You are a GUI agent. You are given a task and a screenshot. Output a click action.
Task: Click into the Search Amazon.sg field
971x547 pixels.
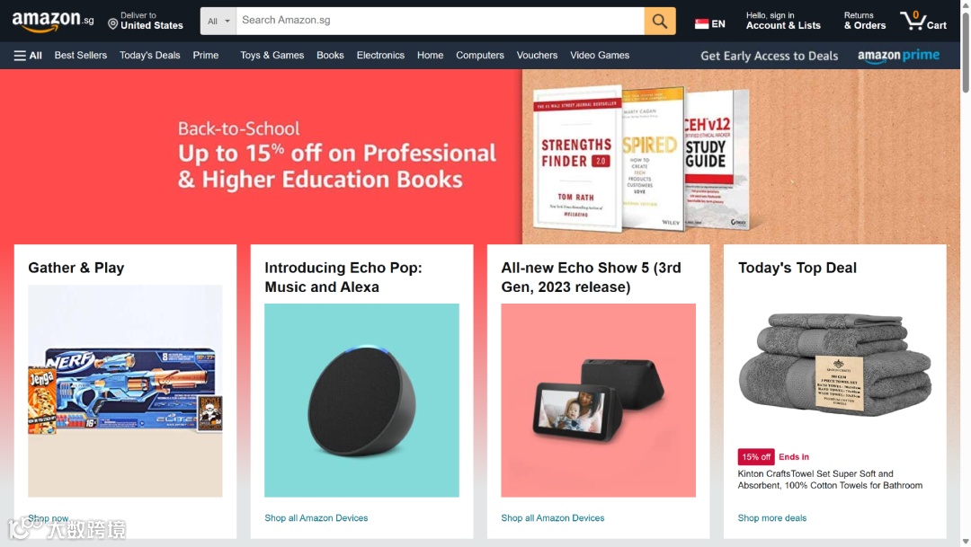[x=440, y=21]
